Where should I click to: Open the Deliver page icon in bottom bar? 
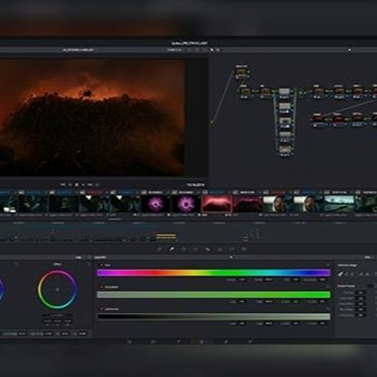click(250, 342)
